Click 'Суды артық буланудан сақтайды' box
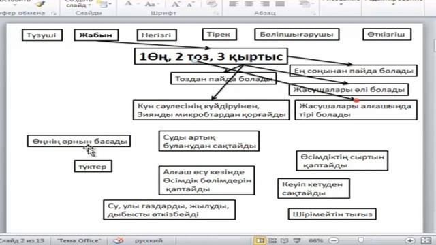The image size is (436, 245). [209, 141]
